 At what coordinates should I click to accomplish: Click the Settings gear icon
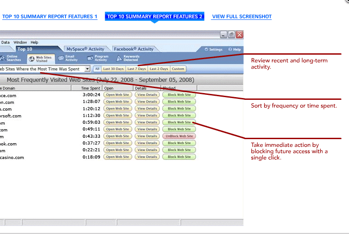206,49
